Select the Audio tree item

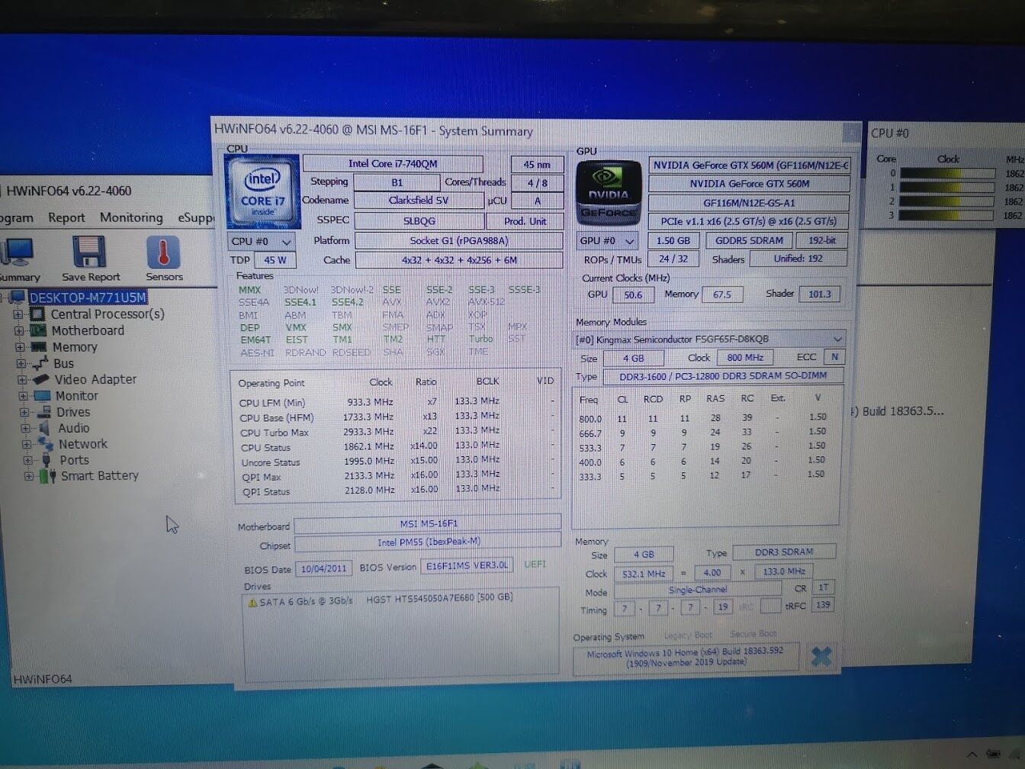[x=73, y=428]
